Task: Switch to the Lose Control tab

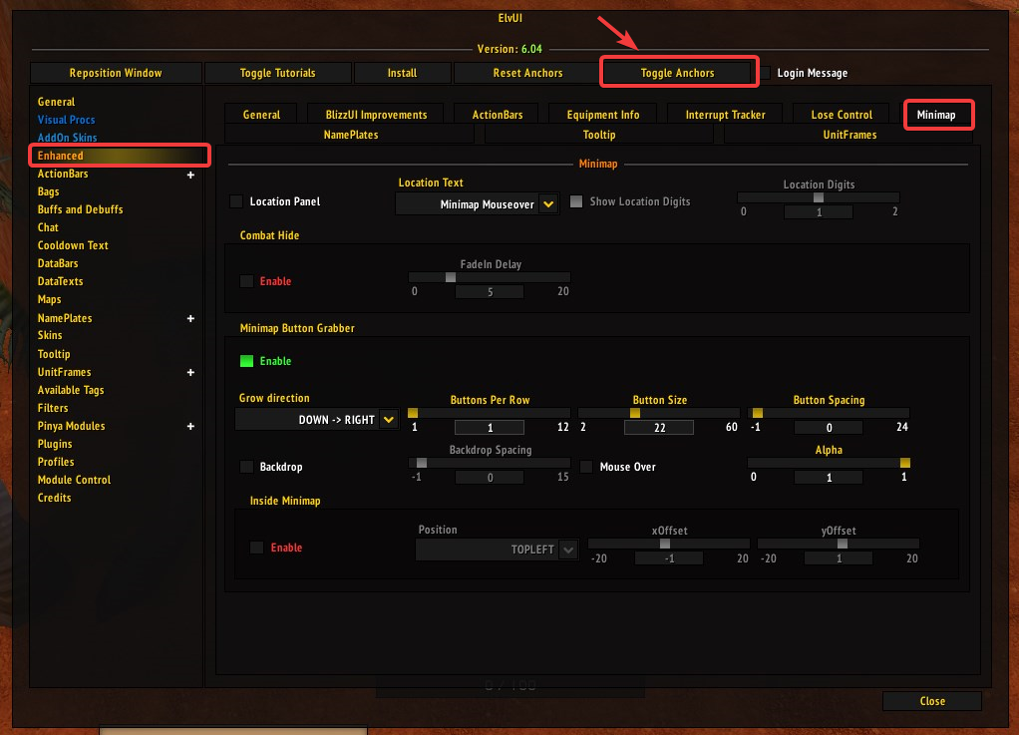Action: [x=842, y=115]
